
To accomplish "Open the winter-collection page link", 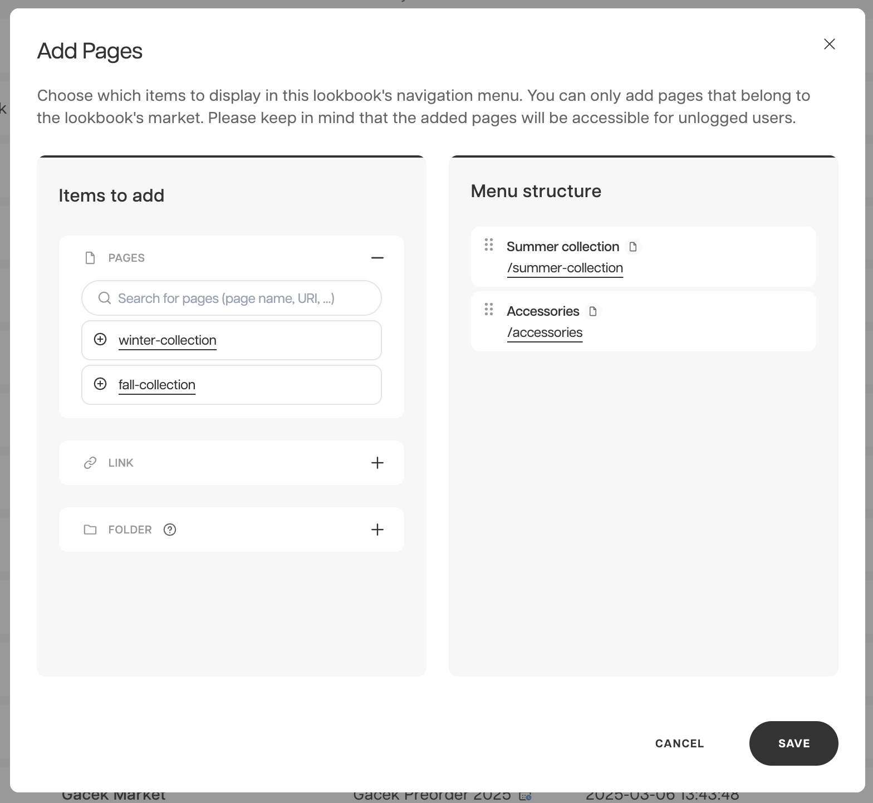I will click(168, 340).
